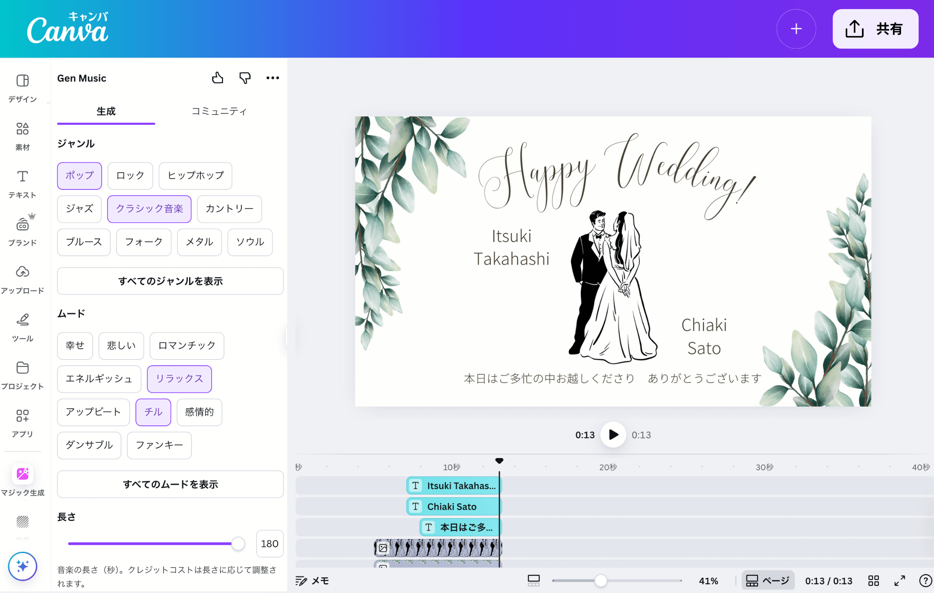Select the 本日はご多... timeline text clip
934x593 pixels.
pos(460,527)
